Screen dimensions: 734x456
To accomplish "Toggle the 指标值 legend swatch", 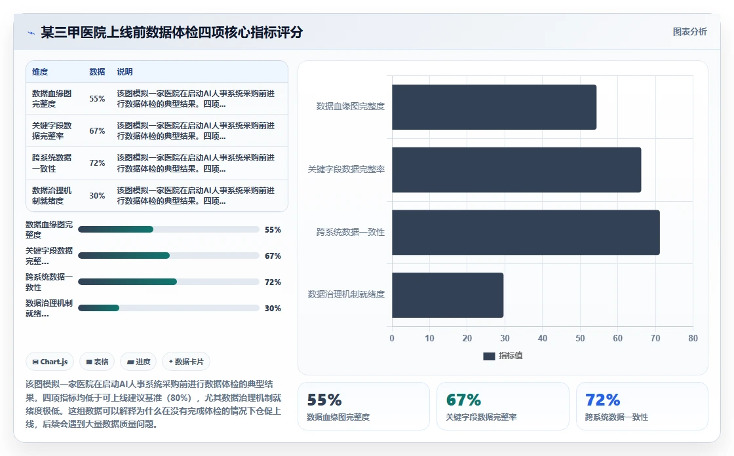I will tap(489, 356).
